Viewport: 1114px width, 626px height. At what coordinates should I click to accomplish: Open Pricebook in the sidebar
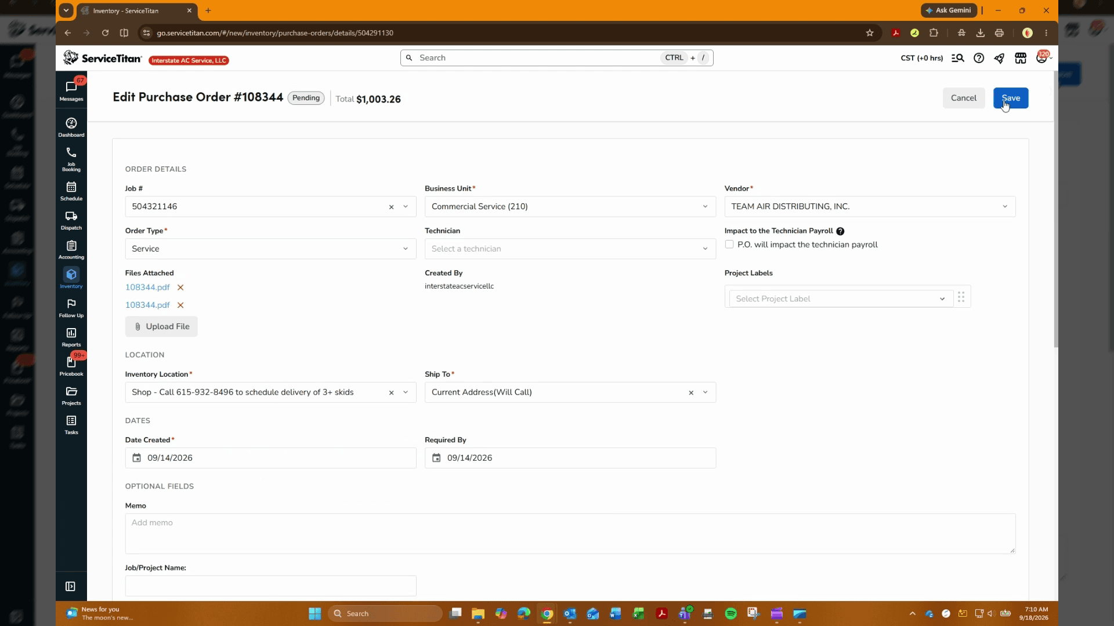point(71,366)
